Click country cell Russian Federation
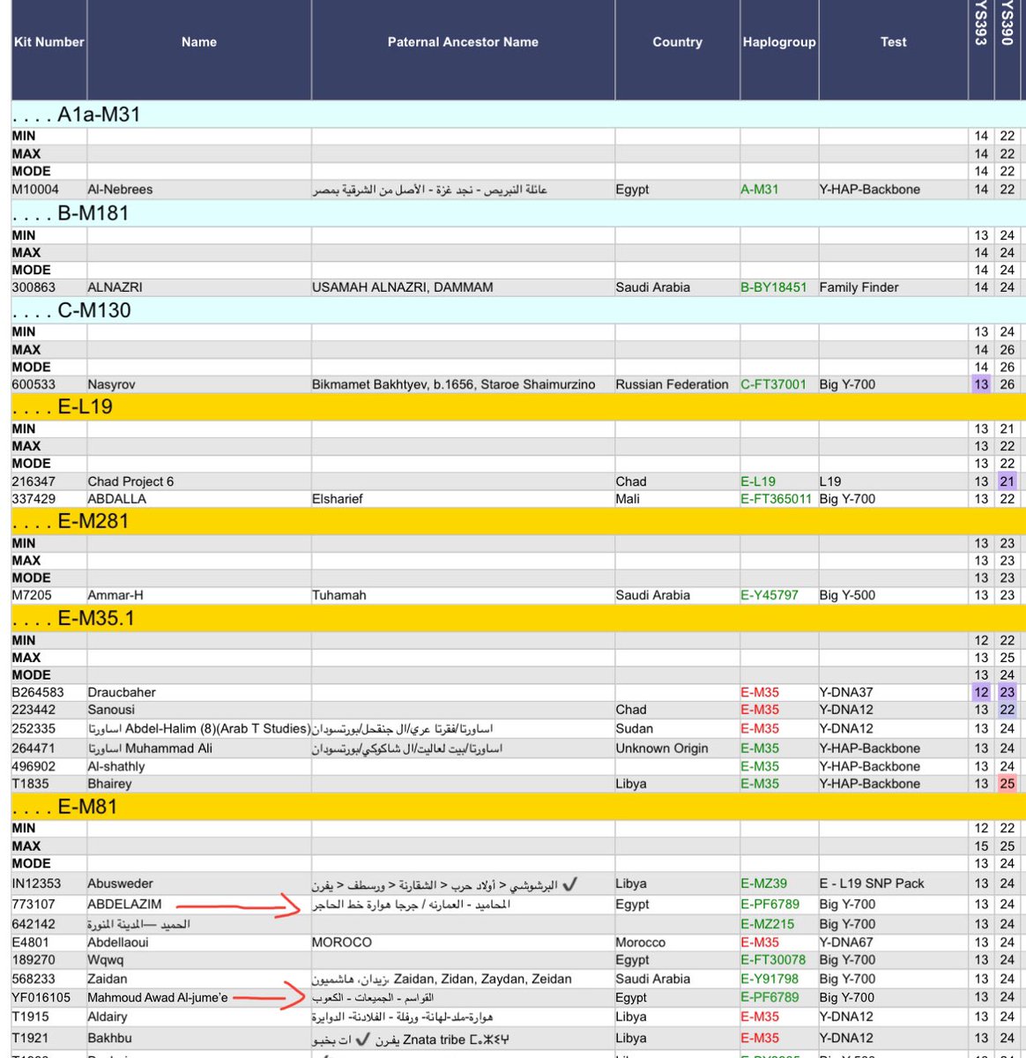This screenshot has width=1026, height=1058. (673, 384)
